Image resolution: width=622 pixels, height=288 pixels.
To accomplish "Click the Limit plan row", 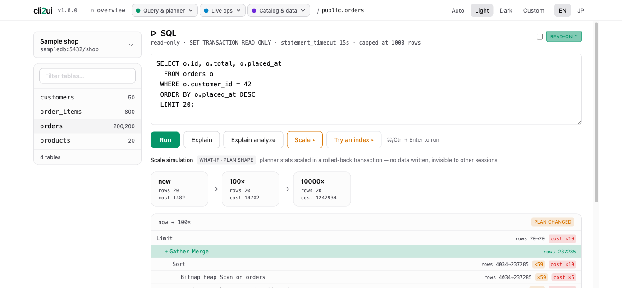I will [x=366, y=238].
